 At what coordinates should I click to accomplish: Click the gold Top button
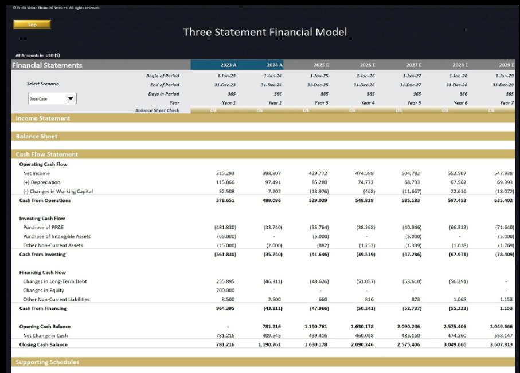click(x=32, y=25)
